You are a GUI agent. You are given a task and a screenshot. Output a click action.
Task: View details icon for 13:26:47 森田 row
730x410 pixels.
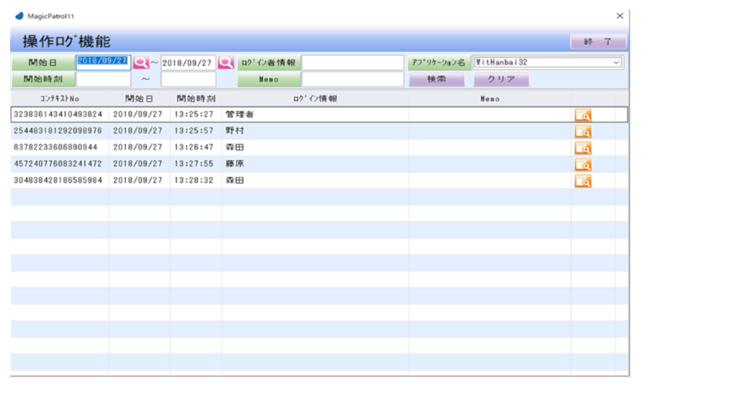[x=583, y=147]
